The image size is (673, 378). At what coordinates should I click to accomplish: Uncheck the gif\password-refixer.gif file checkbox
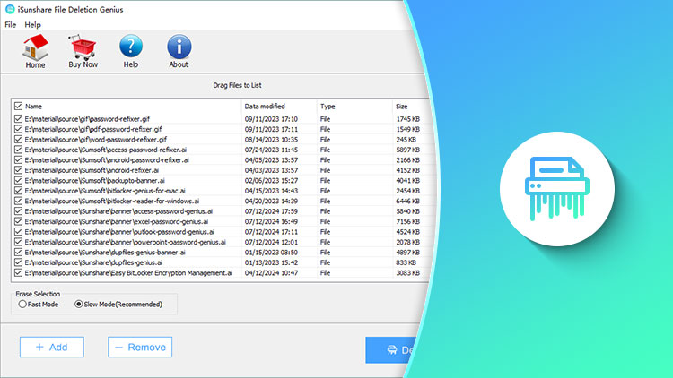18,119
